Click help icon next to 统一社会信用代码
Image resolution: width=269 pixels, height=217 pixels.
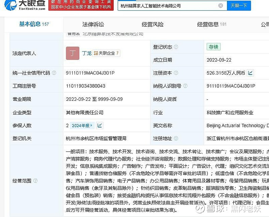click(54, 73)
